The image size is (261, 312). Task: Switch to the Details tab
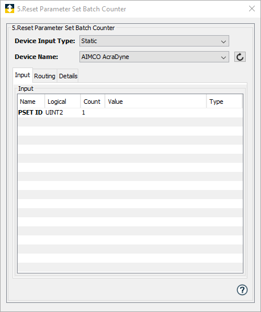(x=68, y=76)
